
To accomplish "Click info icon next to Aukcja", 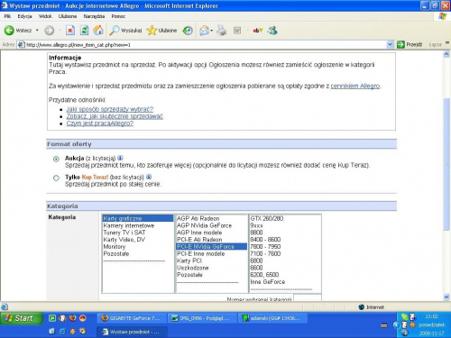I will tap(120, 158).
